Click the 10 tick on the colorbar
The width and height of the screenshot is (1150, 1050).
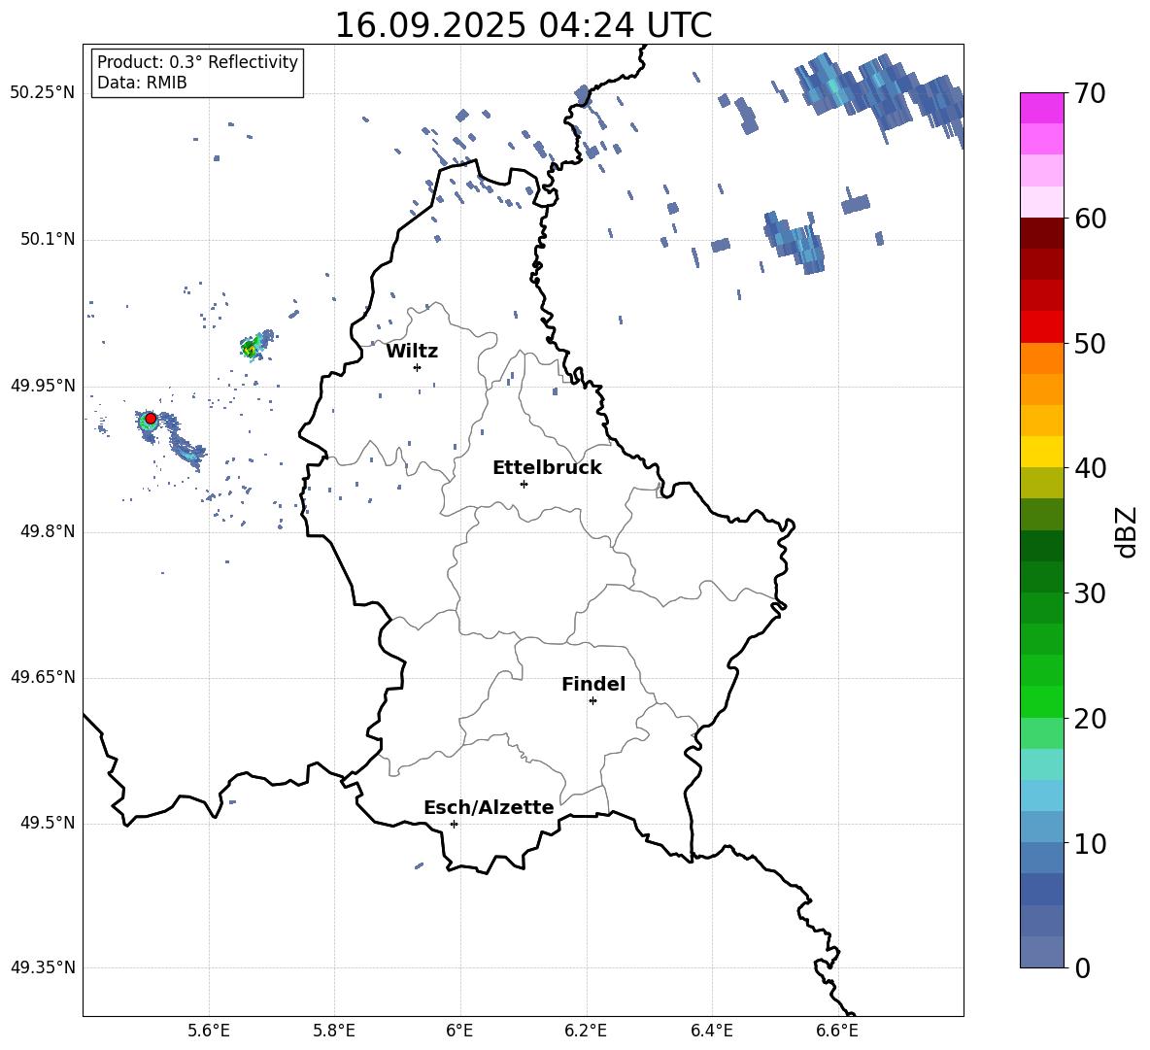point(1090,843)
